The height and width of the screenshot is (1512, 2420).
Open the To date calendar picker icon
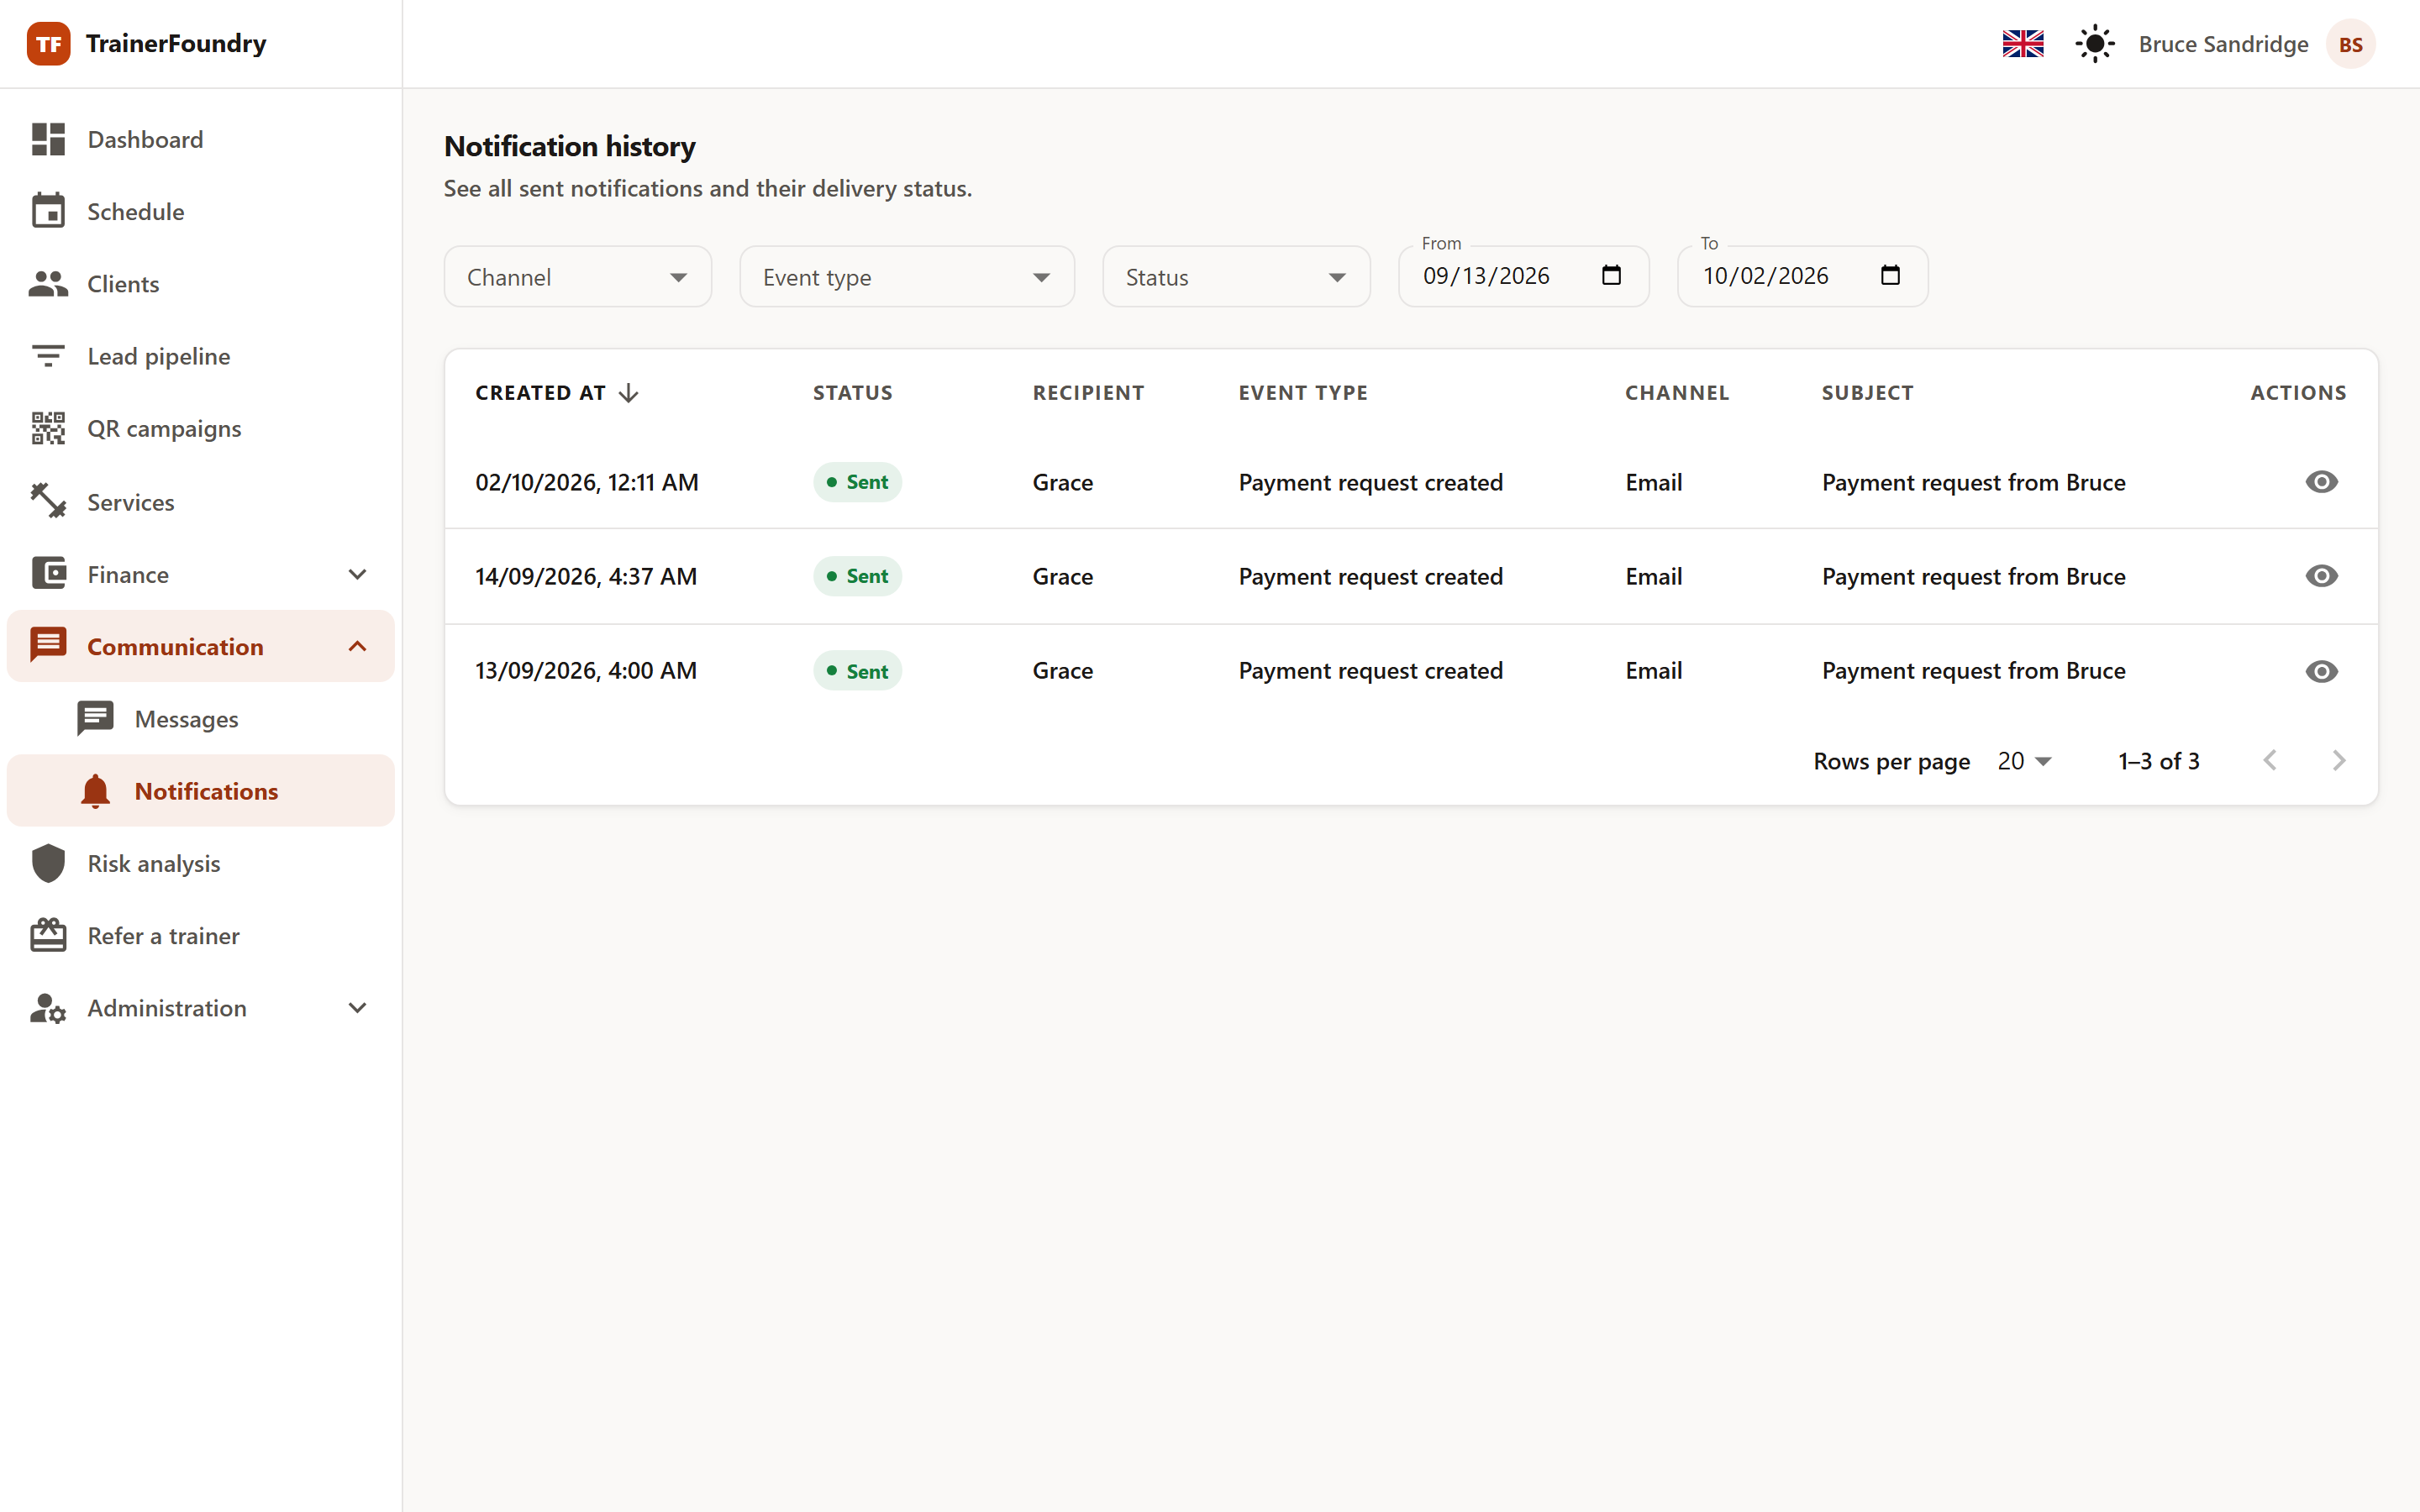click(1890, 275)
